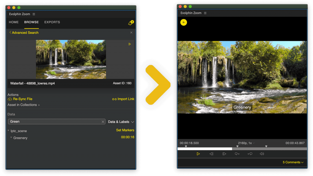Image resolution: width=313 pixels, height=176 pixels.
Task: Open the Evolphin Zoom hamburger menu
Action: pos(34,14)
